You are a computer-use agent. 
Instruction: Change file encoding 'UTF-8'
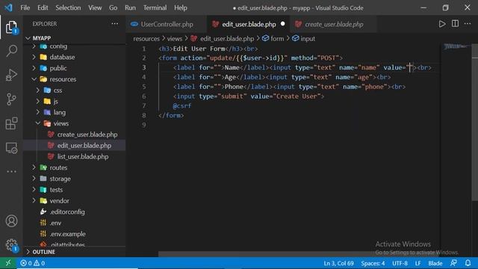click(400, 263)
